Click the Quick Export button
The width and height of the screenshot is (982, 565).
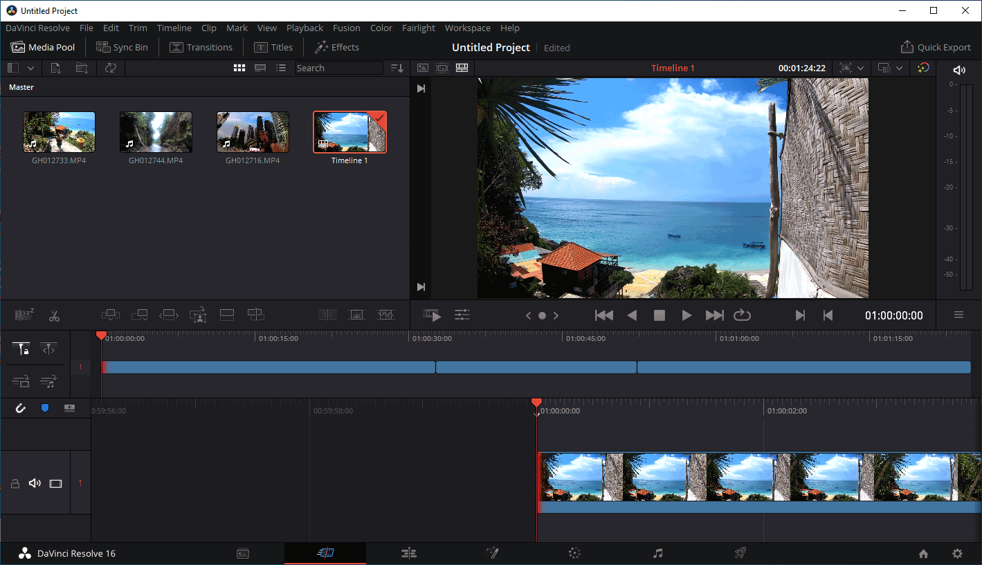(935, 47)
